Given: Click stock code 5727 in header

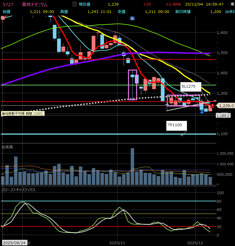Looking at the screenshot, I should click(x=8, y=4).
